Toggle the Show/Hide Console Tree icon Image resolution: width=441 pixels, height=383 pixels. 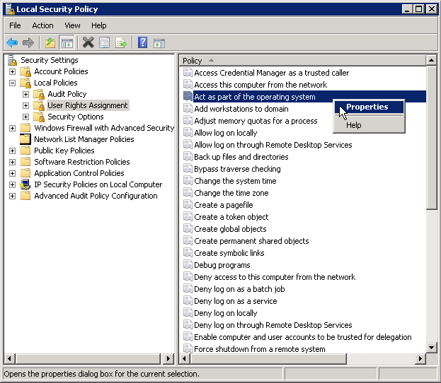tap(67, 43)
